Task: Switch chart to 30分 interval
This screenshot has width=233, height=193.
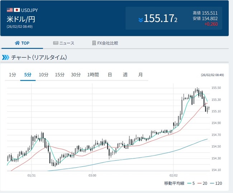Action: (76, 75)
